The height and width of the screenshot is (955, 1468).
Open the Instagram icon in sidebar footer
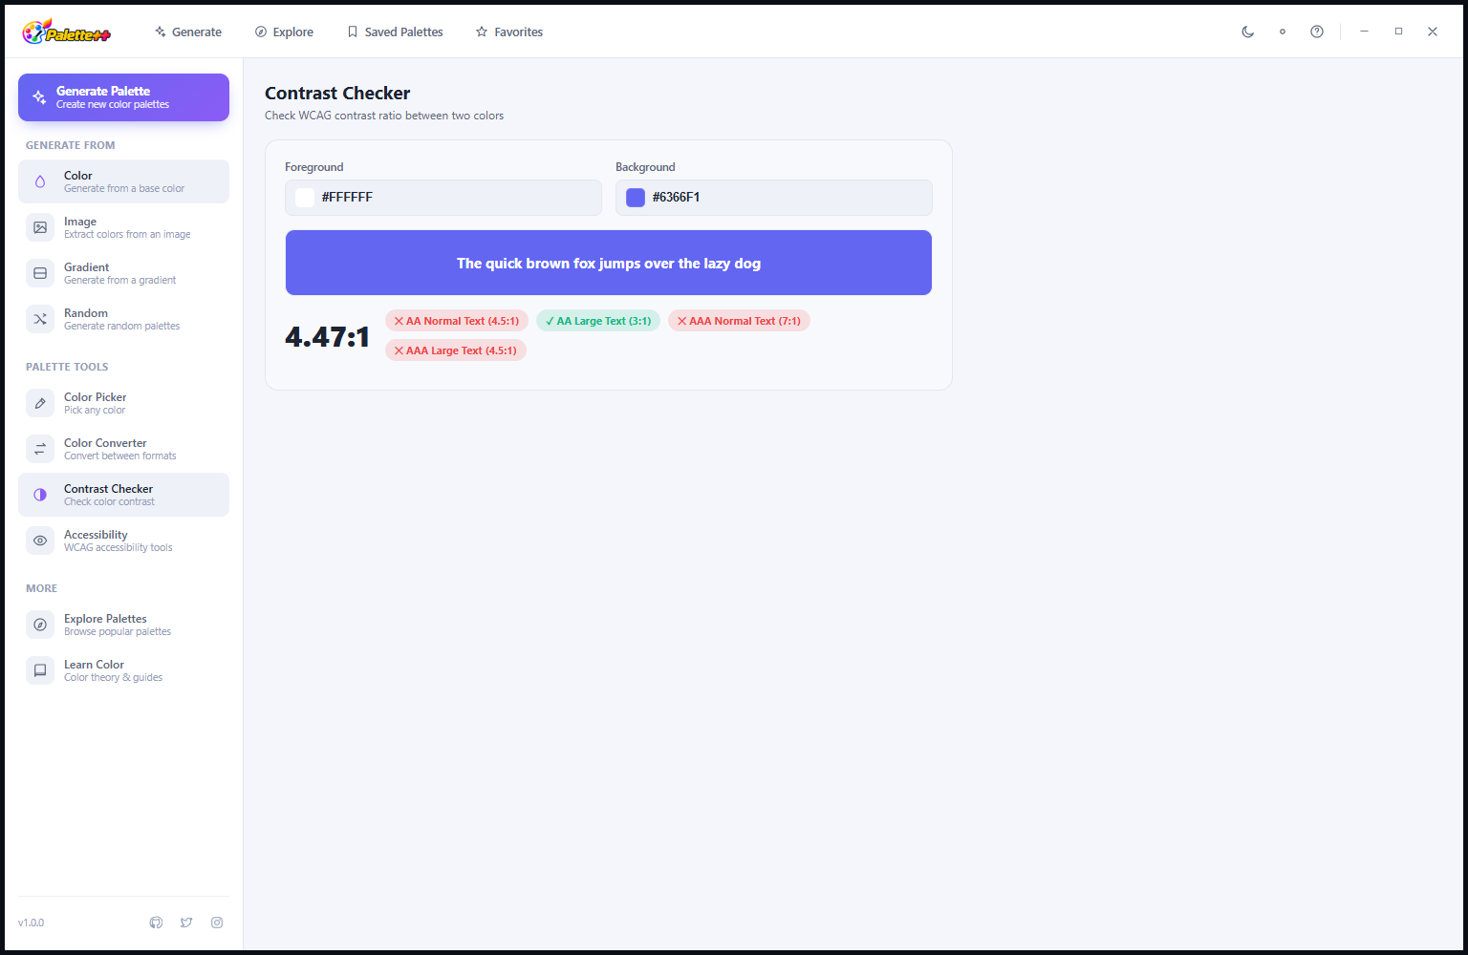click(217, 923)
